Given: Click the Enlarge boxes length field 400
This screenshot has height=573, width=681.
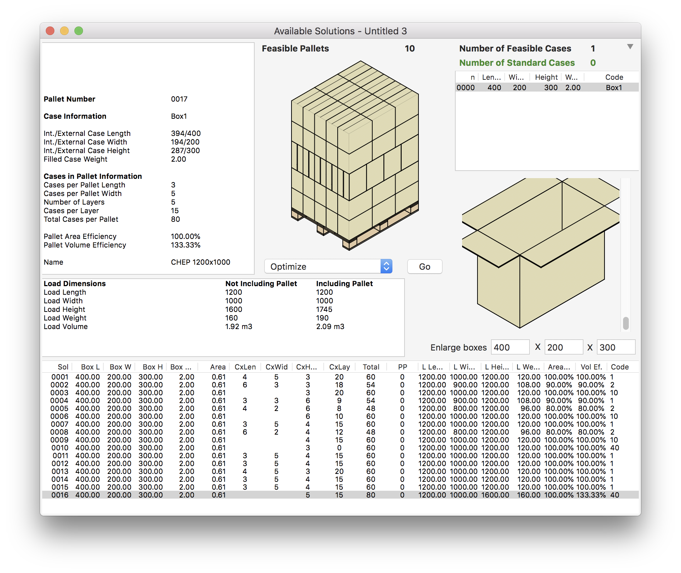Looking at the screenshot, I should tap(510, 347).
